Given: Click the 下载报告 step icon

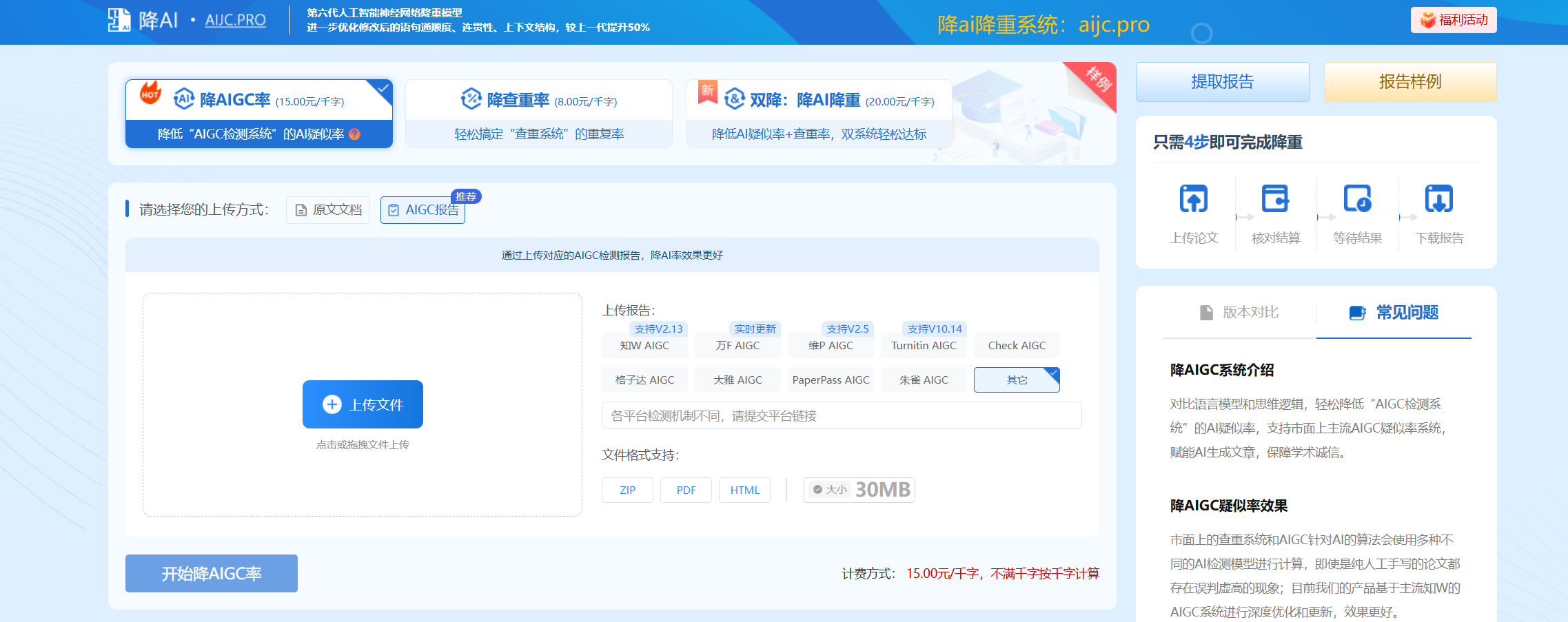Looking at the screenshot, I should point(1439,198).
